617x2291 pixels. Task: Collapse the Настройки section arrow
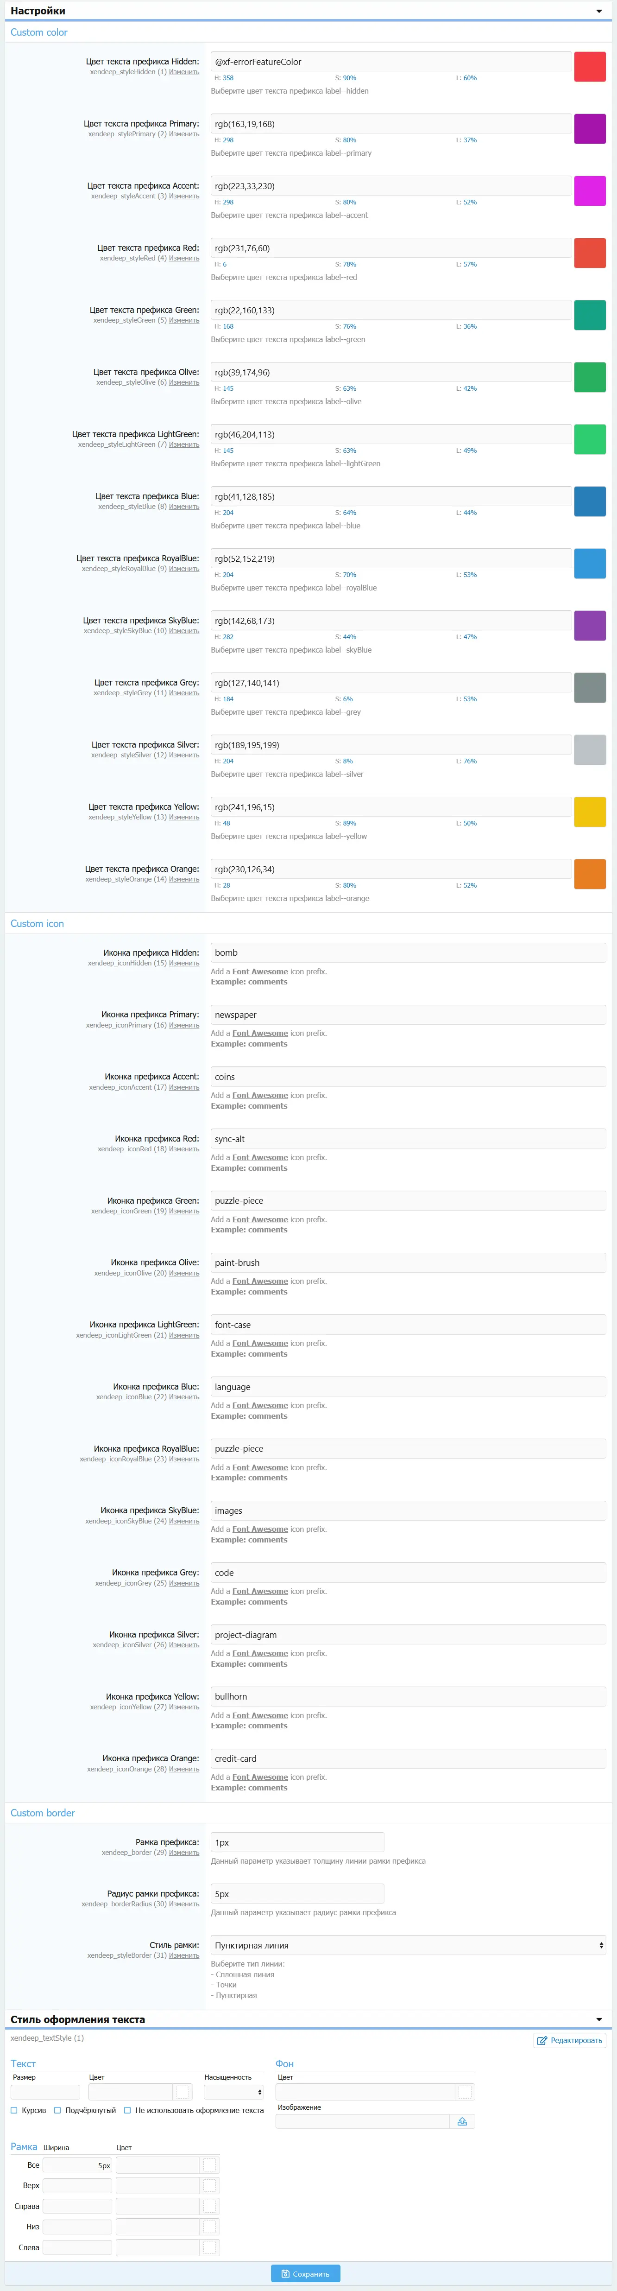(x=598, y=11)
